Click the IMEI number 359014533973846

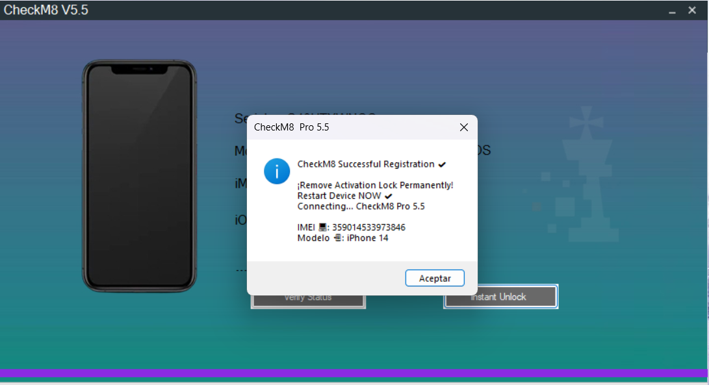point(368,227)
